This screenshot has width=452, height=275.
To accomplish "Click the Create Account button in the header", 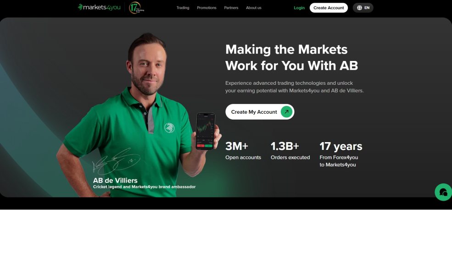I will (x=329, y=8).
